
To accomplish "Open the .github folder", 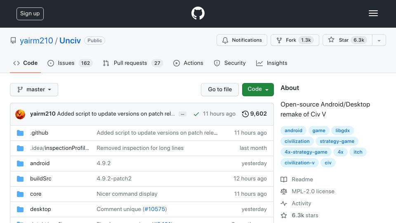I will 39,133.
